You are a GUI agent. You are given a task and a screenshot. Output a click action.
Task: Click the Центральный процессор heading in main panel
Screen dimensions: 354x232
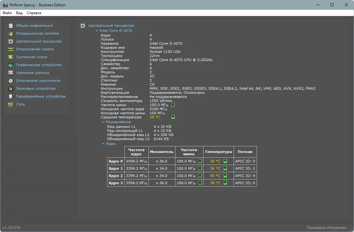click(x=111, y=25)
